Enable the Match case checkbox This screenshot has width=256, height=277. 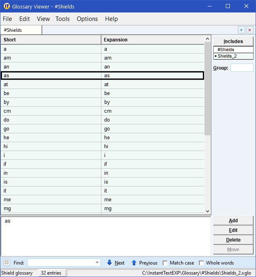165,263
